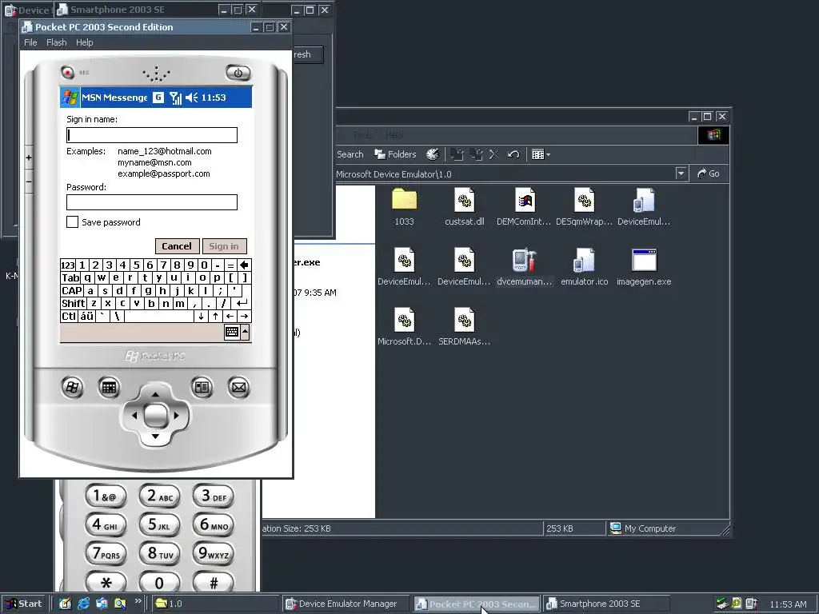Select the 1033 folder

pyautogui.click(x=404, y=207)
